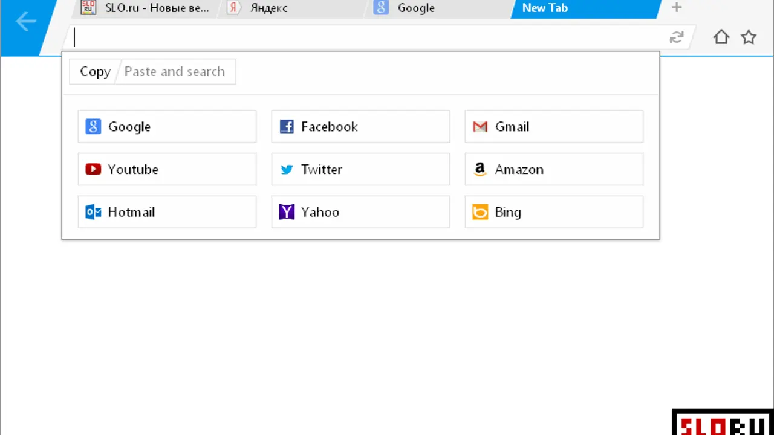Click into the address bar field
774x435 pixels.
[x=363, y=37]
